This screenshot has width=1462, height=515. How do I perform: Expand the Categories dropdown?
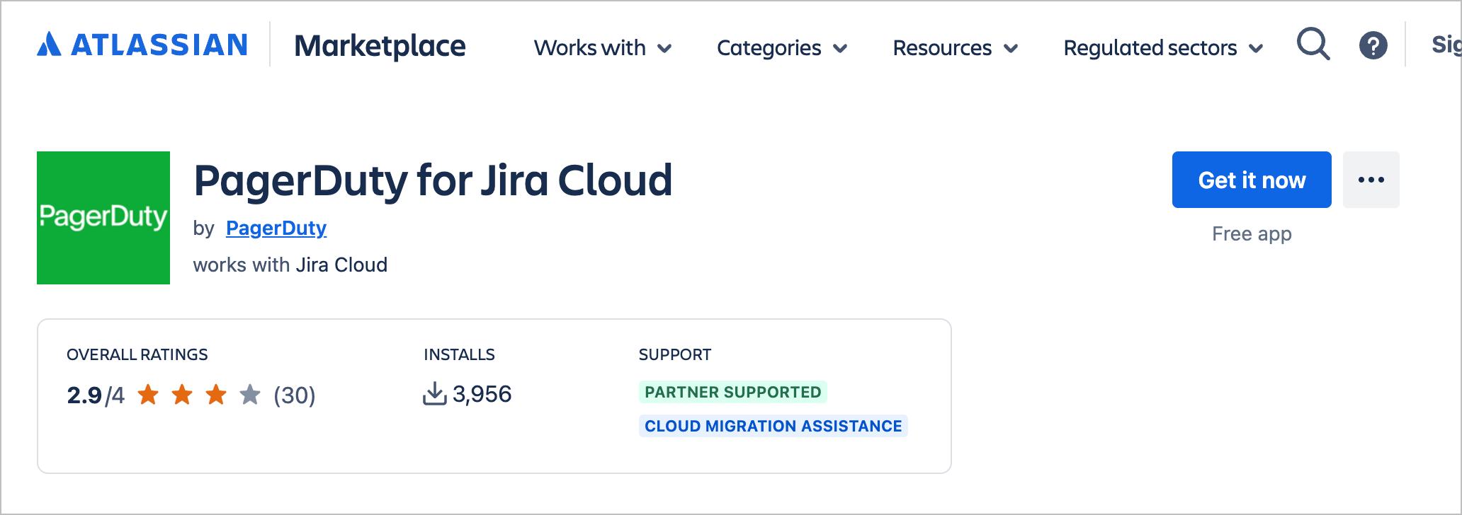pyautogui.click(x=782, y=48)
